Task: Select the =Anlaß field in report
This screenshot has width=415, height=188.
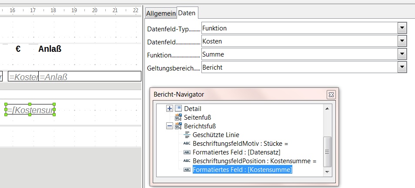Action: tap(90, 77)
